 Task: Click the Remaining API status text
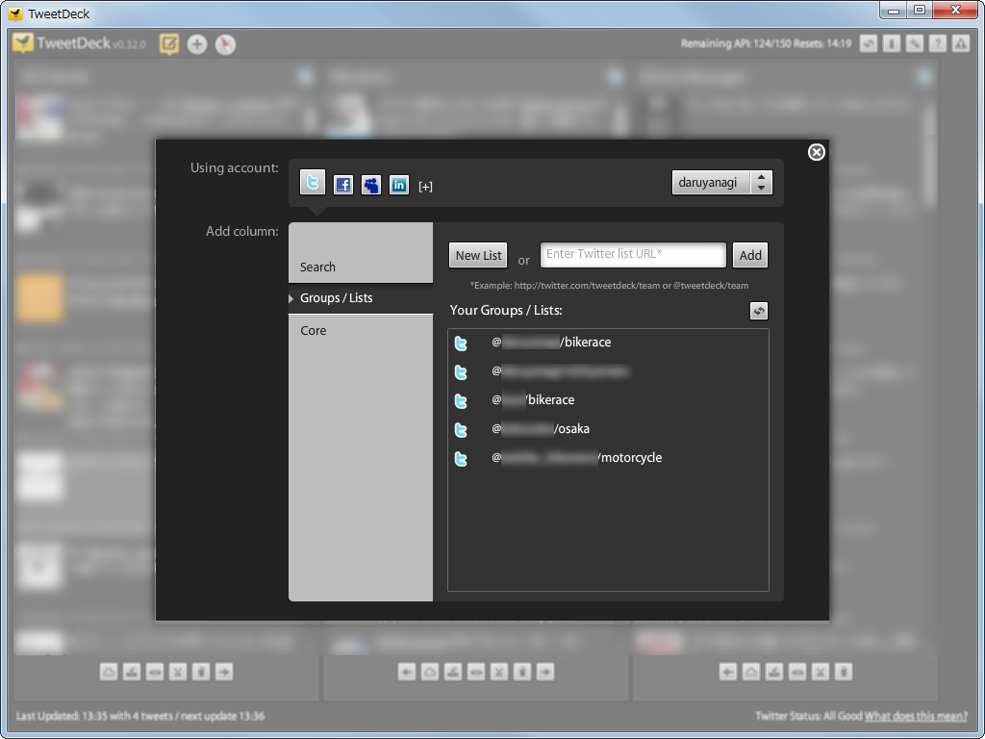coord(766,43)
